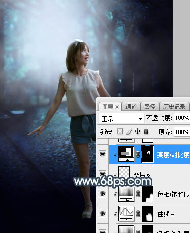Select the 曲线 4 layer mask thumbnail
Viewport: 190px width, 233px height.
pyautogui.click(x=148, y=214)
